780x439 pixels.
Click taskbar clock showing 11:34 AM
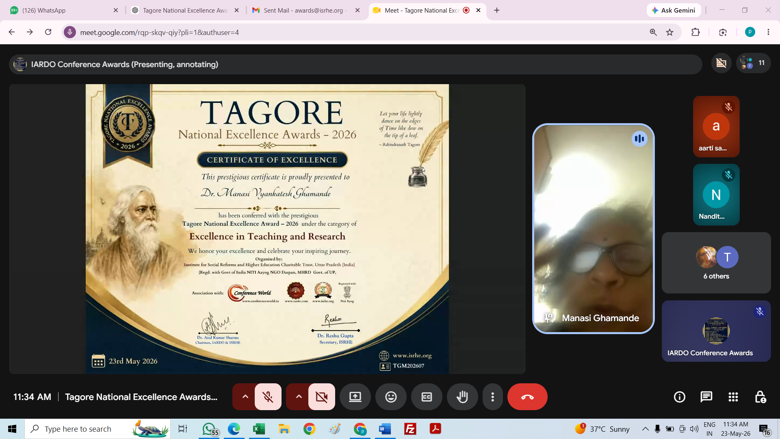(x=736, y=429)
